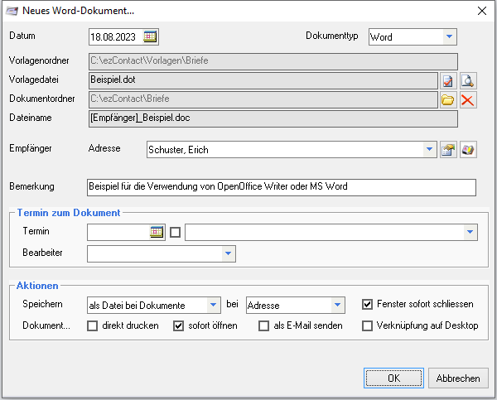Open the Dokumenttyp dropdown showing Word
Screen dimensions: 497x400
[449, 36]
